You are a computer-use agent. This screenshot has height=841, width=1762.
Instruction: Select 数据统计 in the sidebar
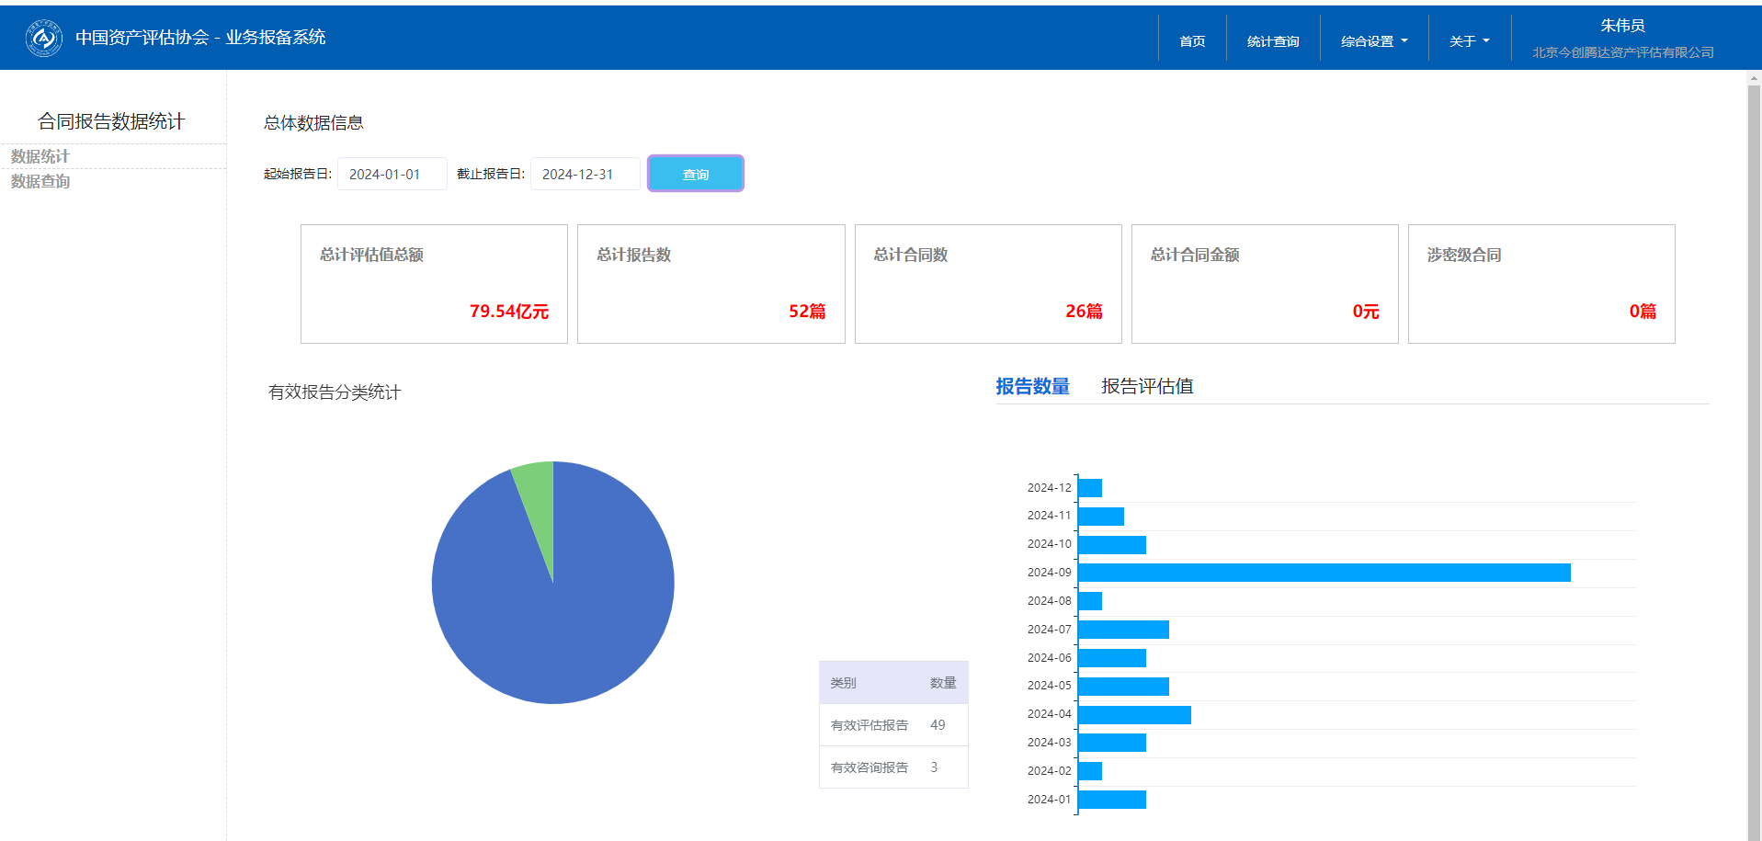point(40,156)
